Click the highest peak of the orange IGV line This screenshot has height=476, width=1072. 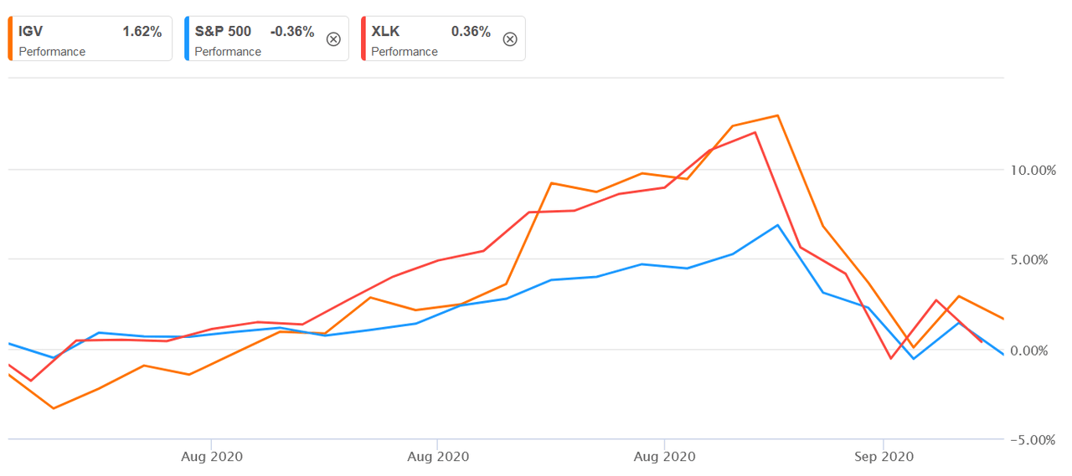778,115
